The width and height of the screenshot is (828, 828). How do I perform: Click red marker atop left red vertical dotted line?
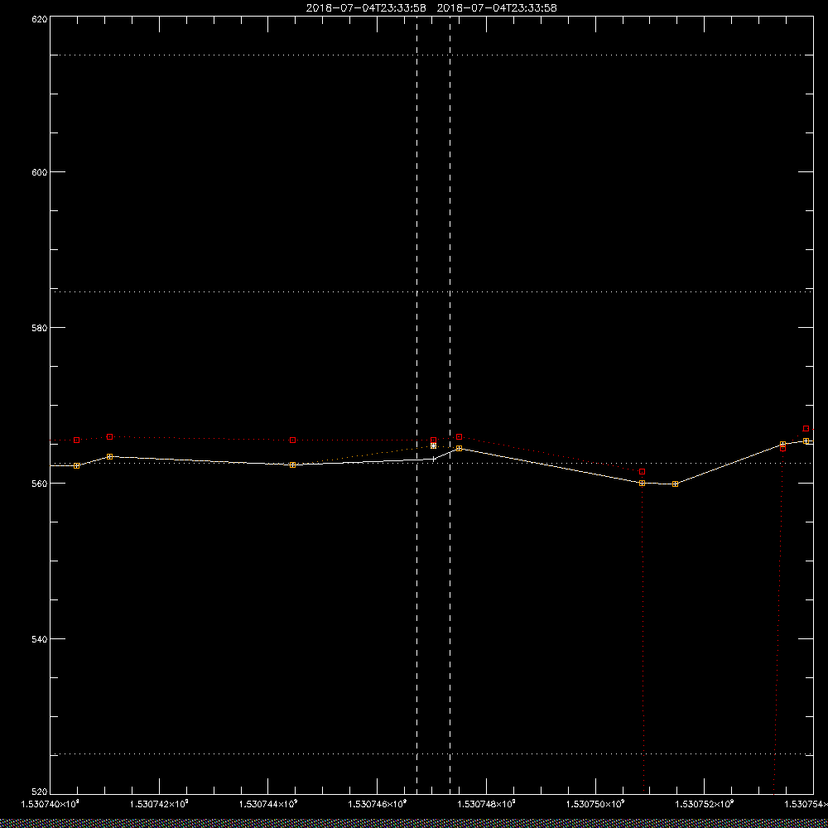[x=643, y=472]
